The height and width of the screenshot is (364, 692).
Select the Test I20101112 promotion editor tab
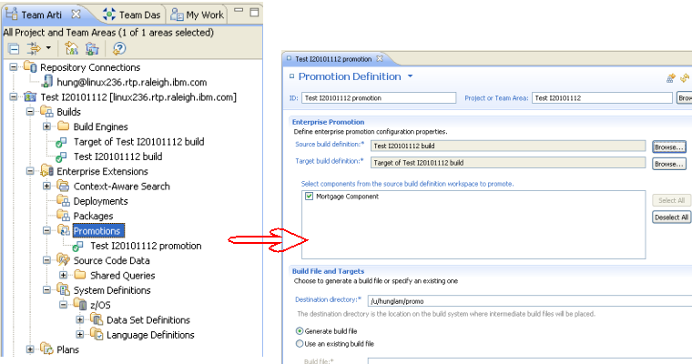(333, 59)
